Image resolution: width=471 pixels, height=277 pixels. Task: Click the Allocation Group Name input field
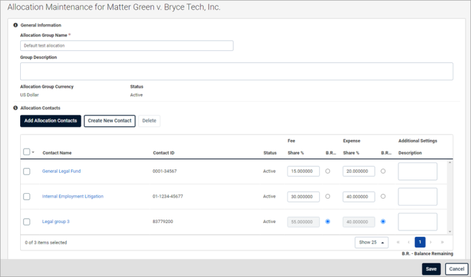(x=127, y=45)
